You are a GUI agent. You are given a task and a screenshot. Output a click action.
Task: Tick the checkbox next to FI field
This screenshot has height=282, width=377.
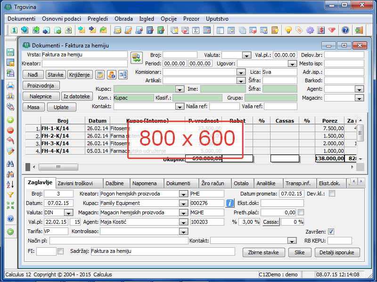[x=60, y=251]
